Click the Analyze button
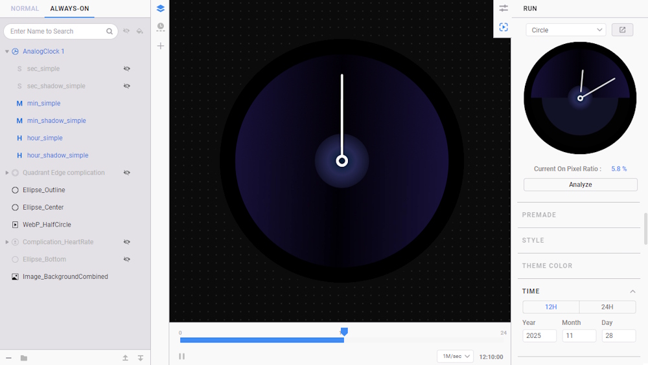Image resolution: width=648 pixels, height=365 pixels. (580, 184)
